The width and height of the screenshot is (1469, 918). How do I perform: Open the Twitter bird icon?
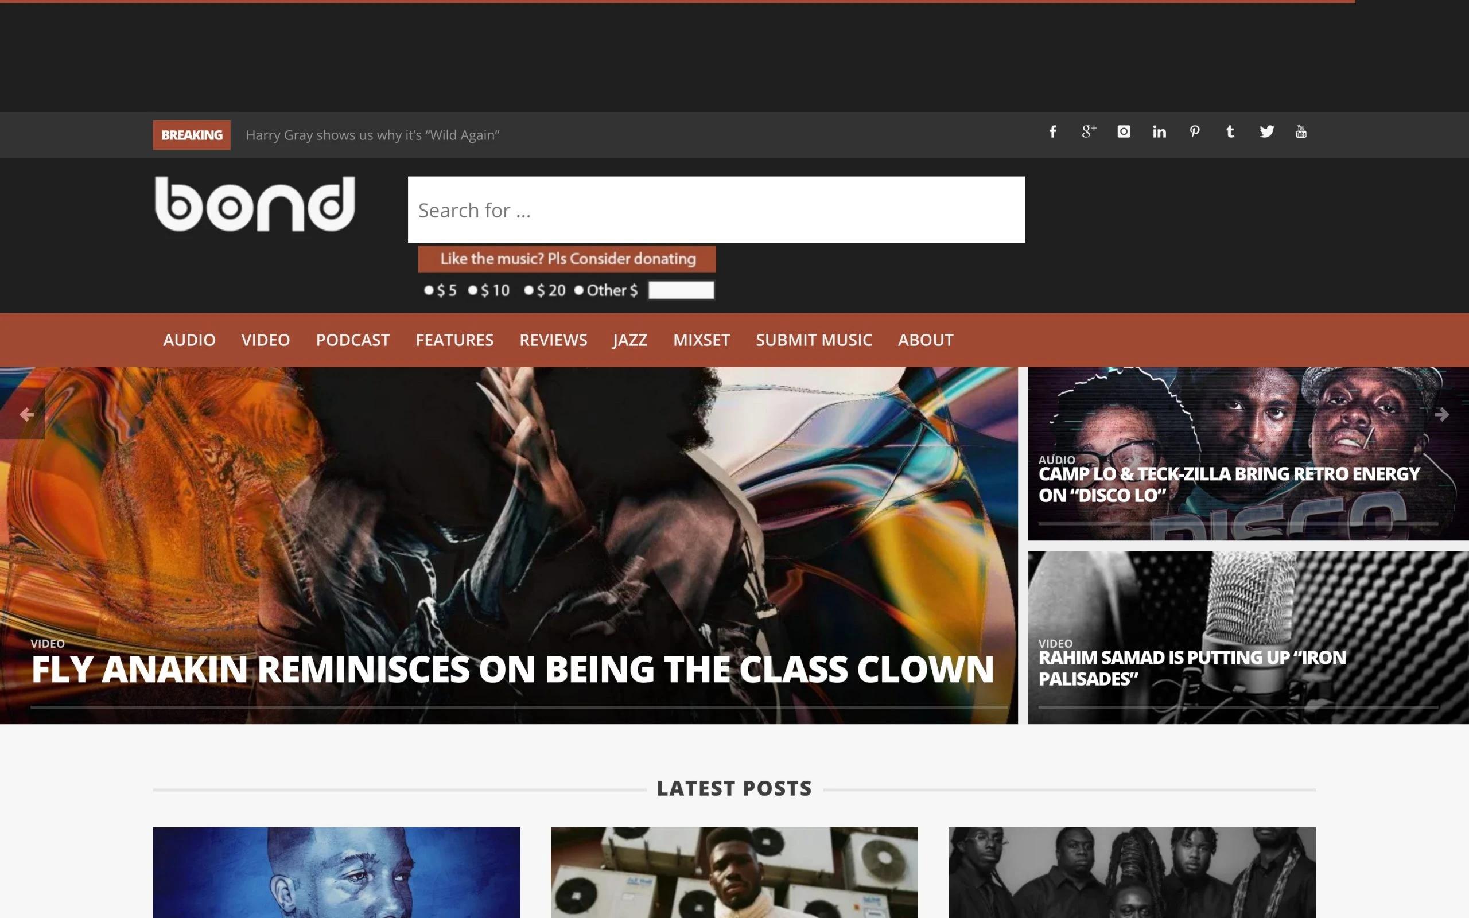click(x=1266, y=132)
